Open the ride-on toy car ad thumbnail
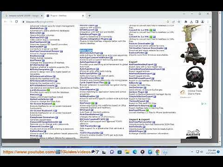 tap(193, 54)
